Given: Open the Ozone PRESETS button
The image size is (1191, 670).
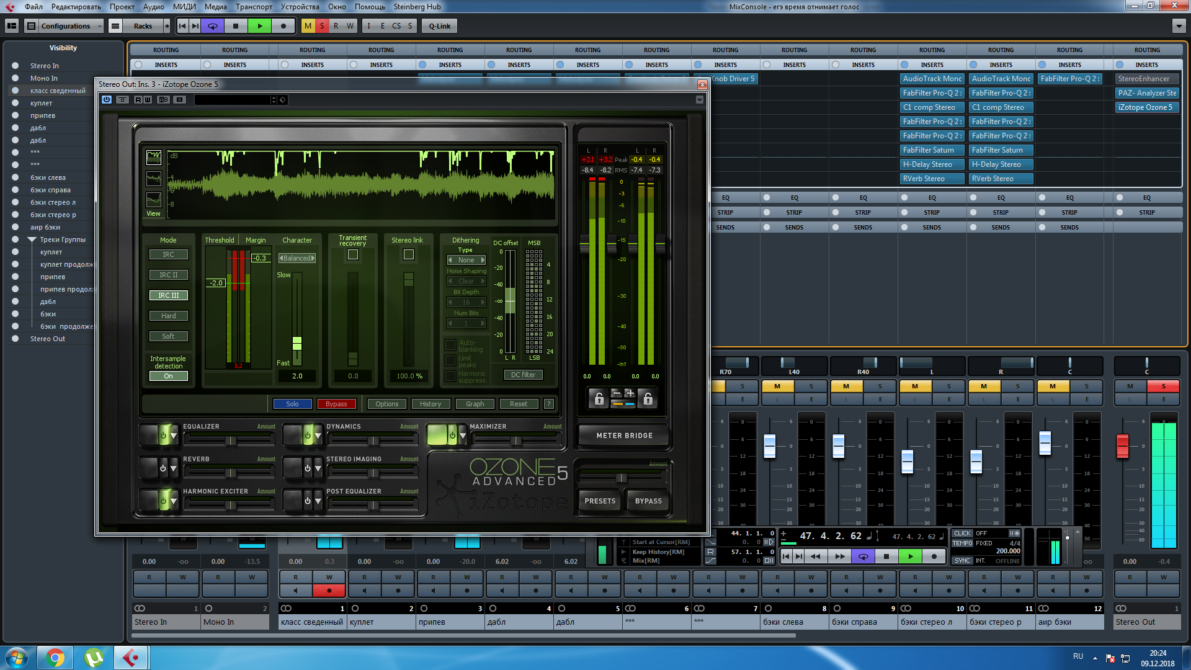Looking at the screenshot, I should tap(600, 501).
